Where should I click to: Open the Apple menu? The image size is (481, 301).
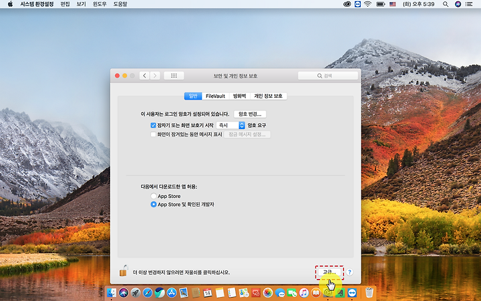tap(10, 4)
